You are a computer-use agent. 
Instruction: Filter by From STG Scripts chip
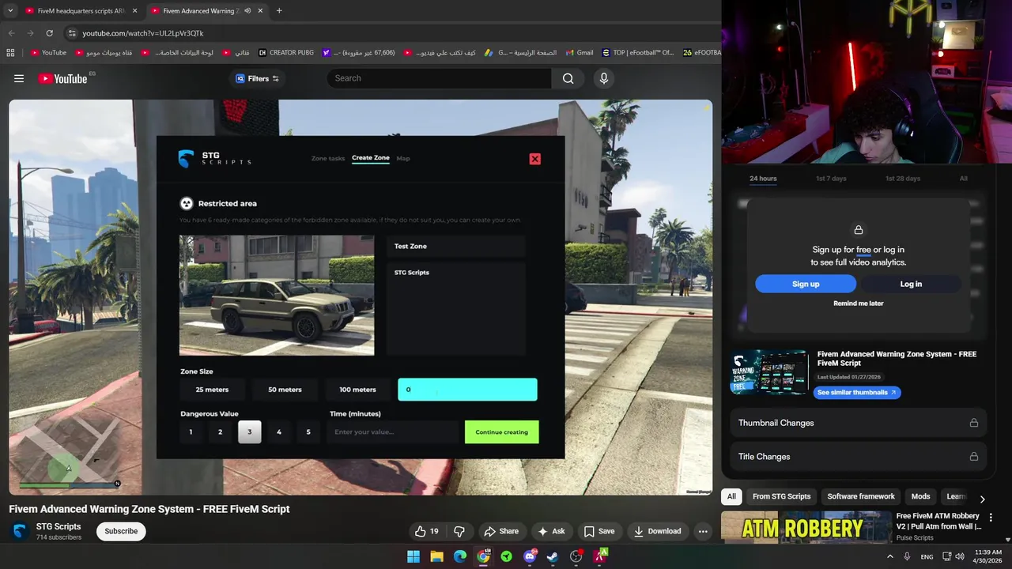coord(781,496)
